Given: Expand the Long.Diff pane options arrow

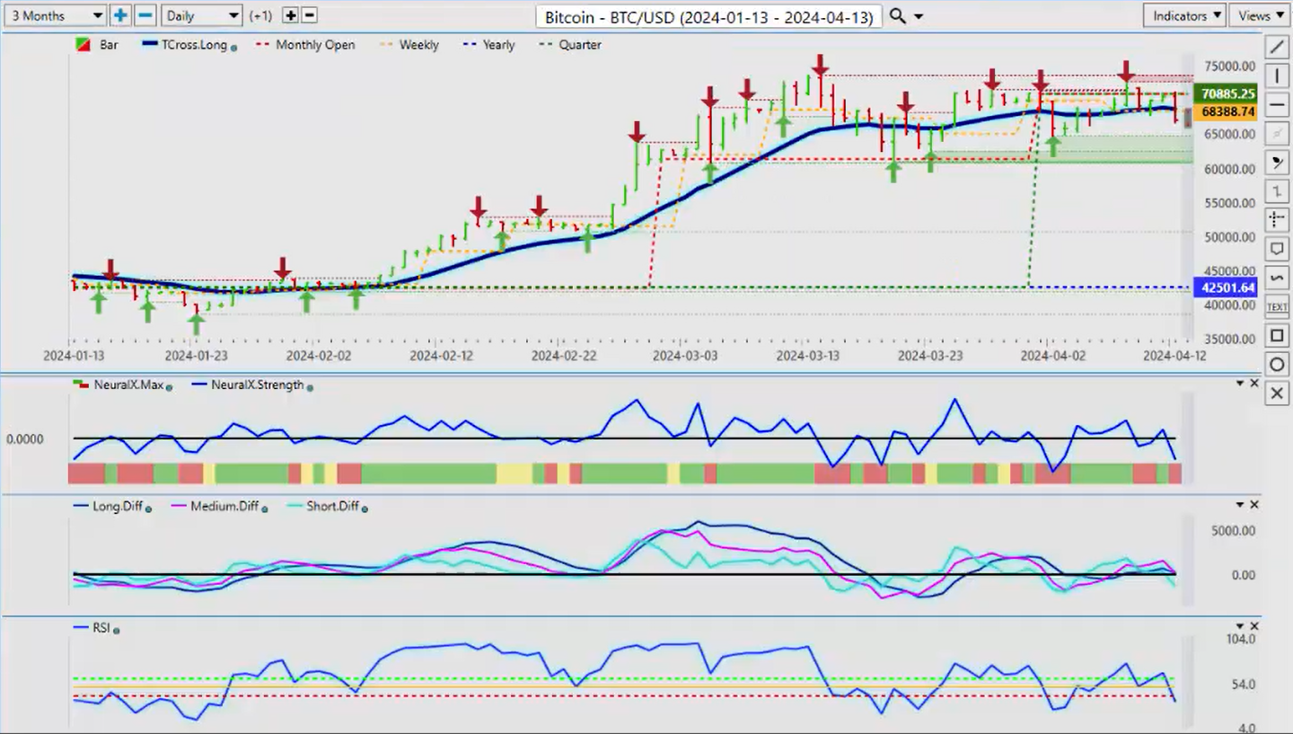Looking at the screenshot, I should (x=1240, y=505).
